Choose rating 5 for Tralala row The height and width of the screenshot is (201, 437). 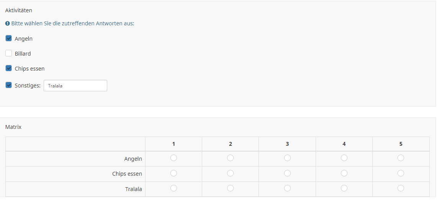coord(401,188)
